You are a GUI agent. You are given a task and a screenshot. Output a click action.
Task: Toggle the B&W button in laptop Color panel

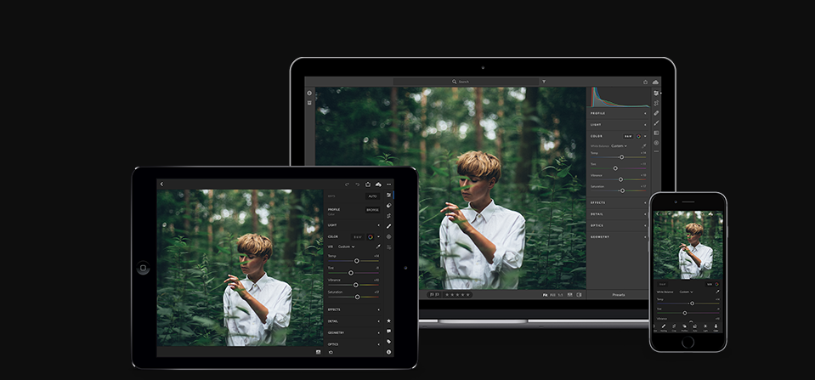628,135
